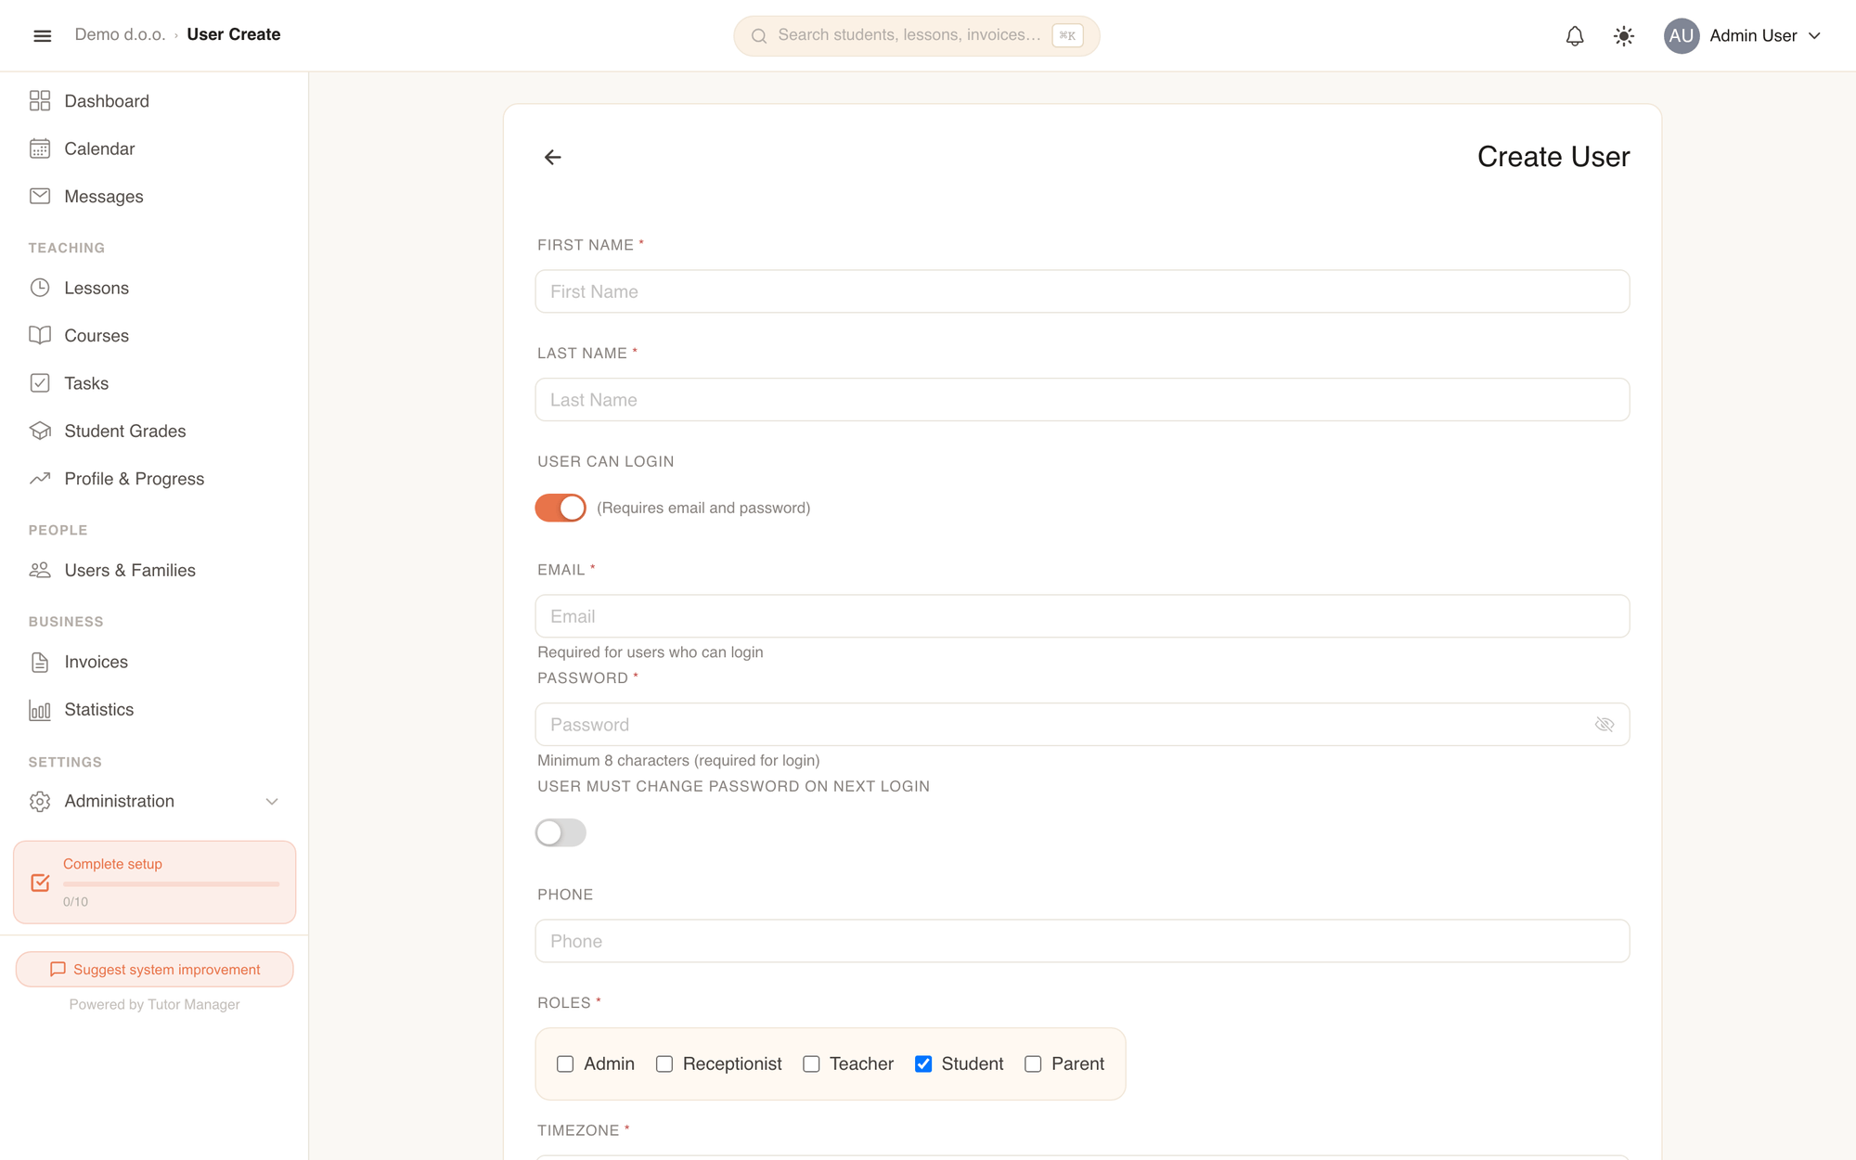1856x1160 pixels.
Task: Click the Tutor Manager link
Action: pos(193,1004)
